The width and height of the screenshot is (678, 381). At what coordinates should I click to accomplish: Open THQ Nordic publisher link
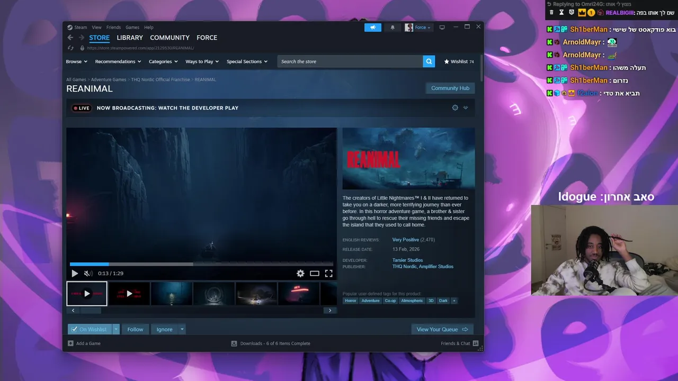coord(405,267)
